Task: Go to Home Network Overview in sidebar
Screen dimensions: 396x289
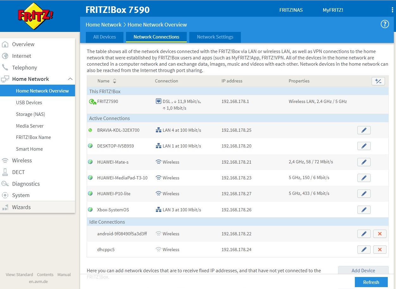Action: (x=38, y=91)
